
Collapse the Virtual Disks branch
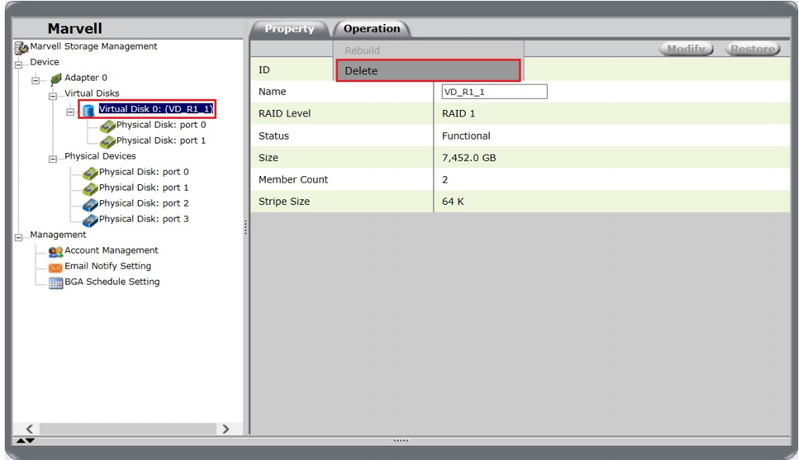[x=53, y=96]
